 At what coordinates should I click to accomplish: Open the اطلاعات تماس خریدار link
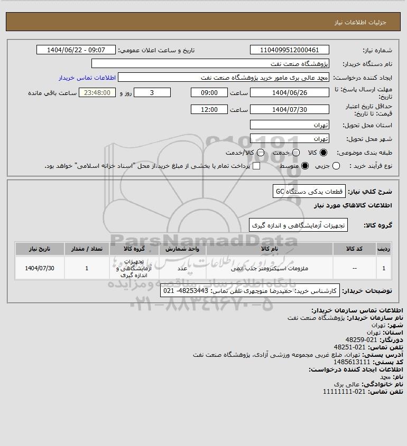click(x=87, y=78)
